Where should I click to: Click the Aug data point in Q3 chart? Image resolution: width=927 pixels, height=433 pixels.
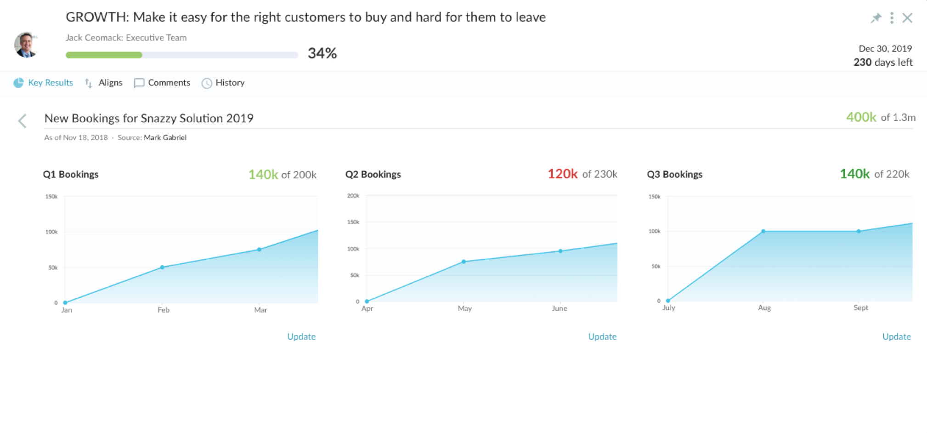pyautogui.click(x=763, y=231)
